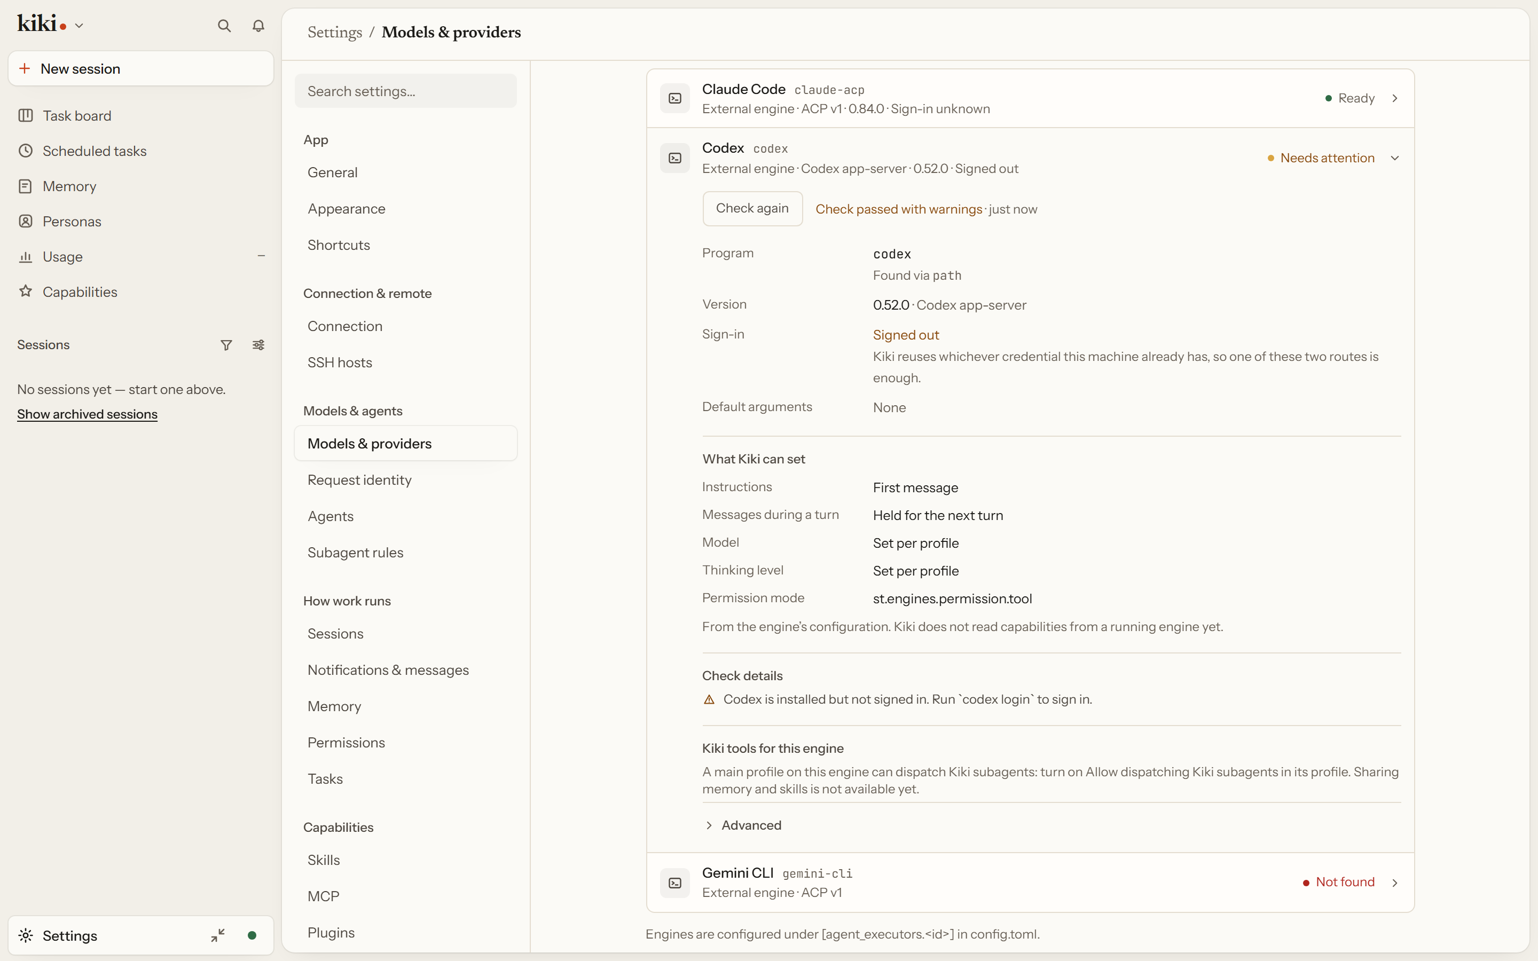Image resolution: width=1538 pixels, height=961 pixels.
Task: Click the Gemini CLI terminal icon
Action: tap(675, 883)
